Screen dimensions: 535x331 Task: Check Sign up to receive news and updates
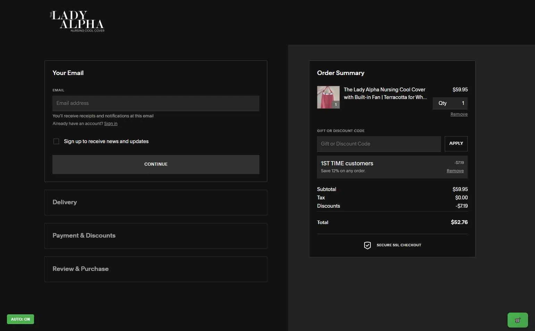tap(56, 141)
